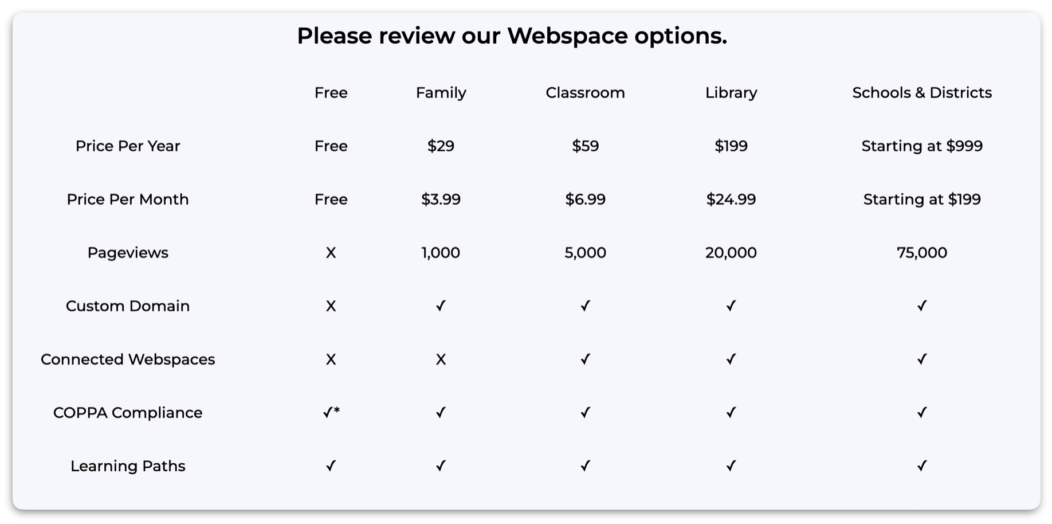The width and height of the screenshot is (1052, 524).
Task: Select the Schools & Districts column header
Action: tap(922, 93)
